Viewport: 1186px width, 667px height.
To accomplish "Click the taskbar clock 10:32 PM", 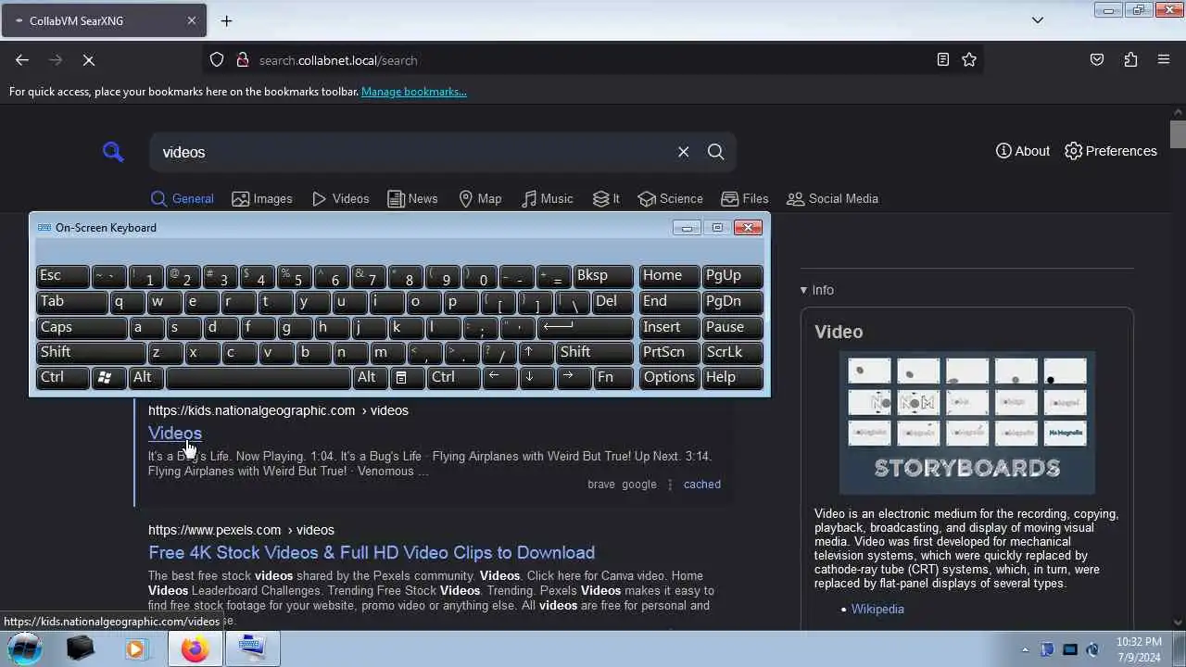I will pos(1139,641).
